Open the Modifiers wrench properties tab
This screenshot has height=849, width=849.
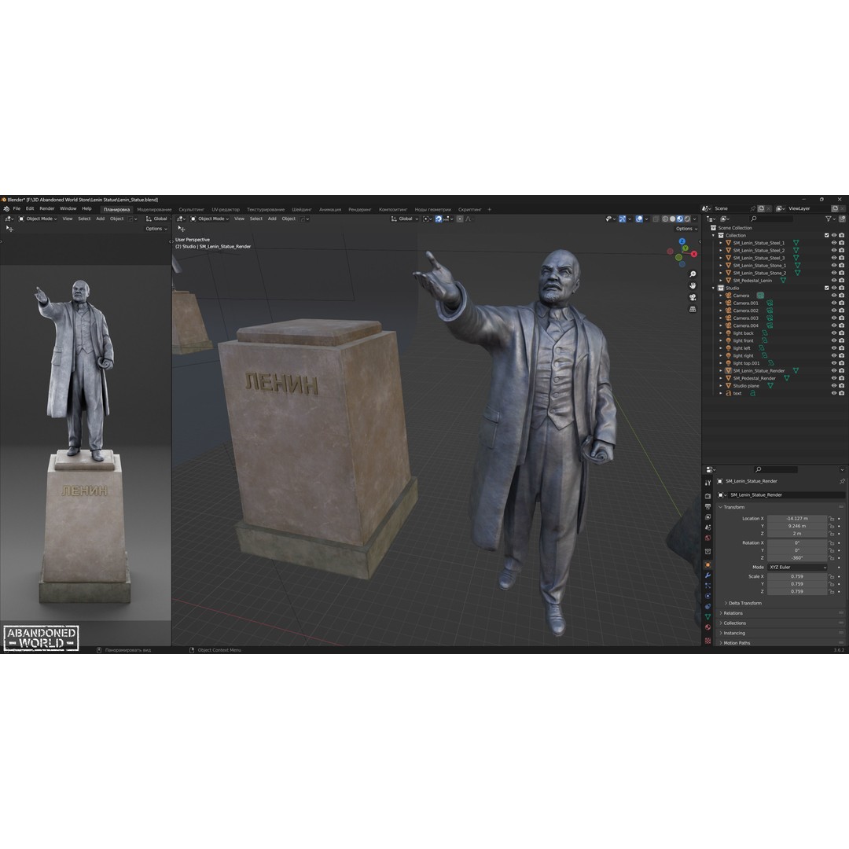point(707,575)
